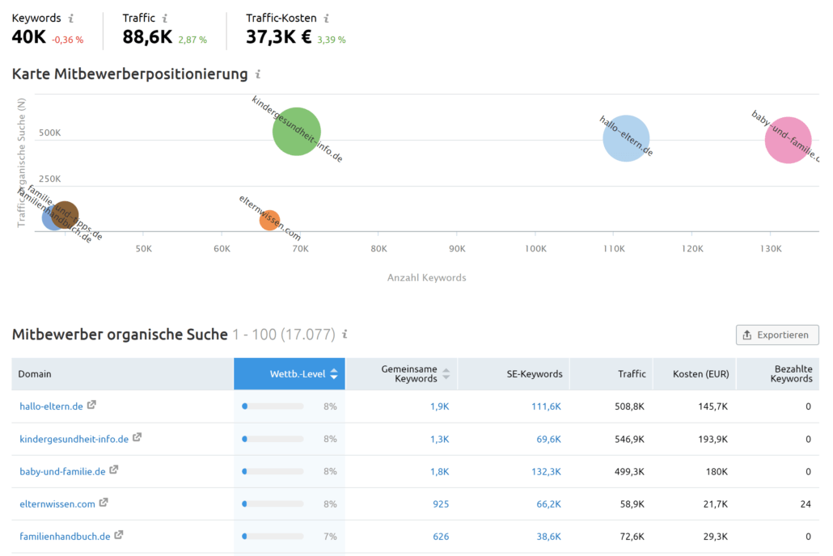Click the 111,6K SE-Keywords value
This screenshot has height=556, width=833.
pyautogui.click(x=546, y=406)
